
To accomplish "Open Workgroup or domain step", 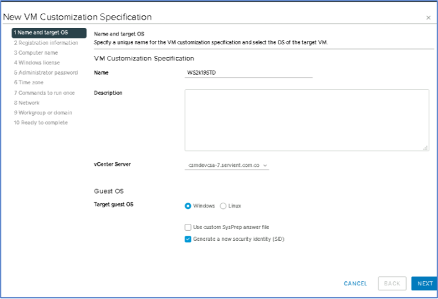I will coord(43,113).
